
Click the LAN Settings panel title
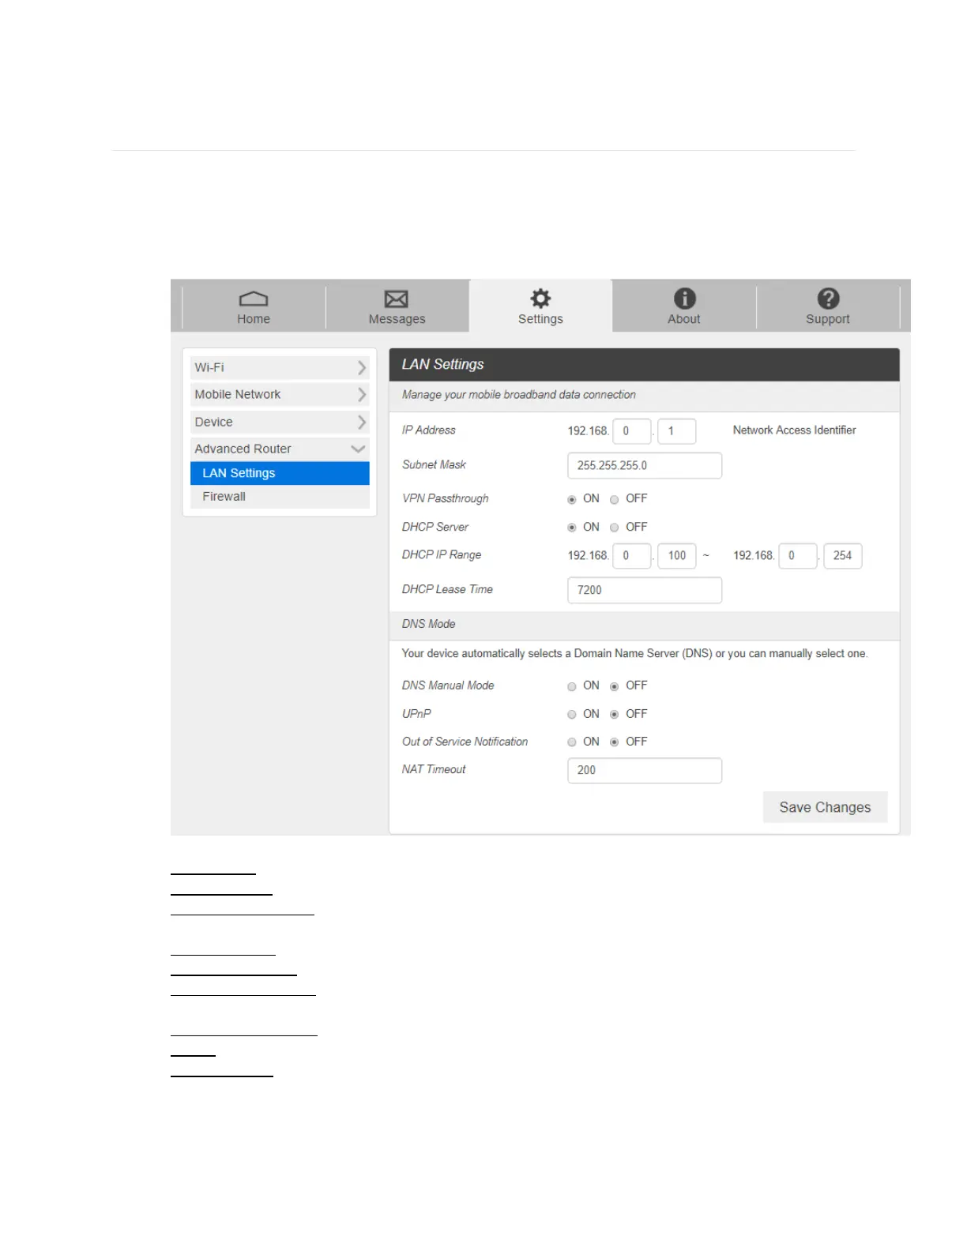click(x=442, y=364)
